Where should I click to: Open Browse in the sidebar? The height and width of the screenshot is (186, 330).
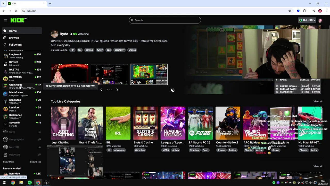[22, 38]
